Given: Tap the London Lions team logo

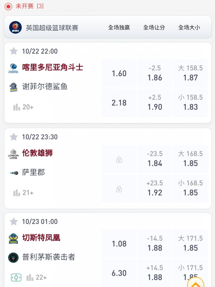Looking at the screenshot, I should [13, 154].
